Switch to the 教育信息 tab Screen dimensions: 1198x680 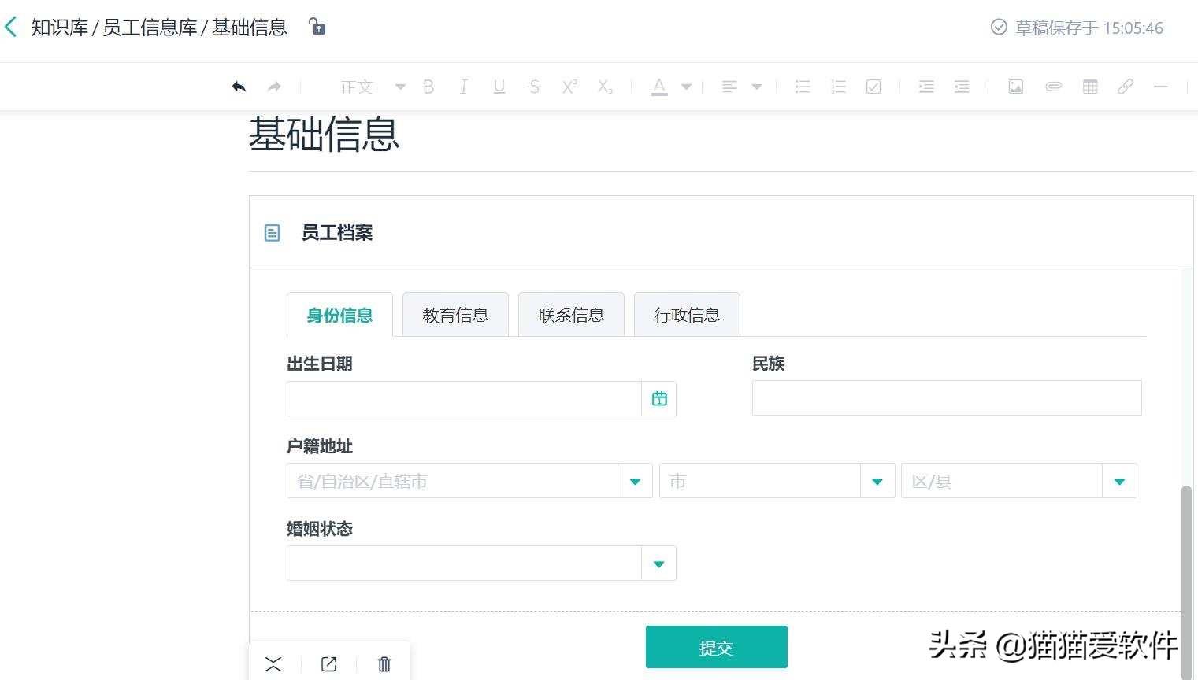(x=455, y=314)
